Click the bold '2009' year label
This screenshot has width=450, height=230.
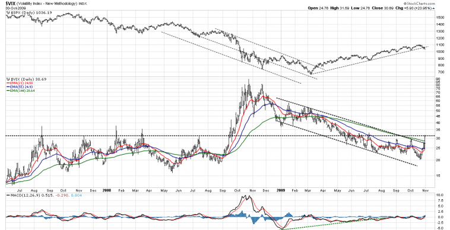281,190
